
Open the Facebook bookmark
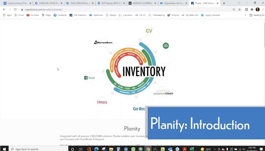[x=60, y=15]
